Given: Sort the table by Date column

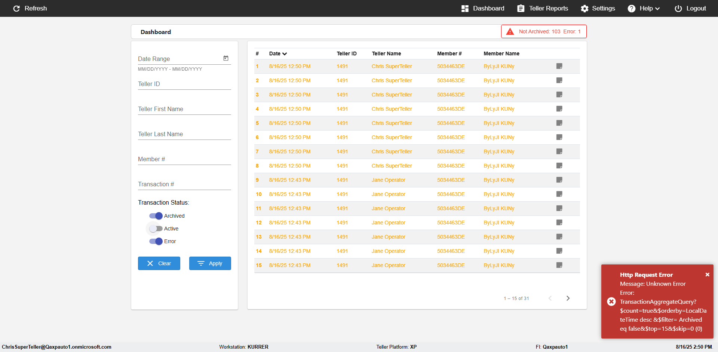Looking at the screenshot, I should (278, 53).
